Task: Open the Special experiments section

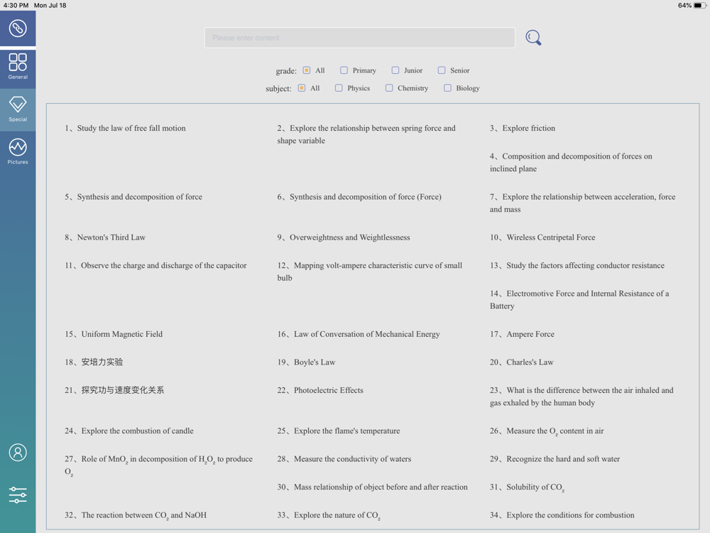Action: [x=18, y=109]
